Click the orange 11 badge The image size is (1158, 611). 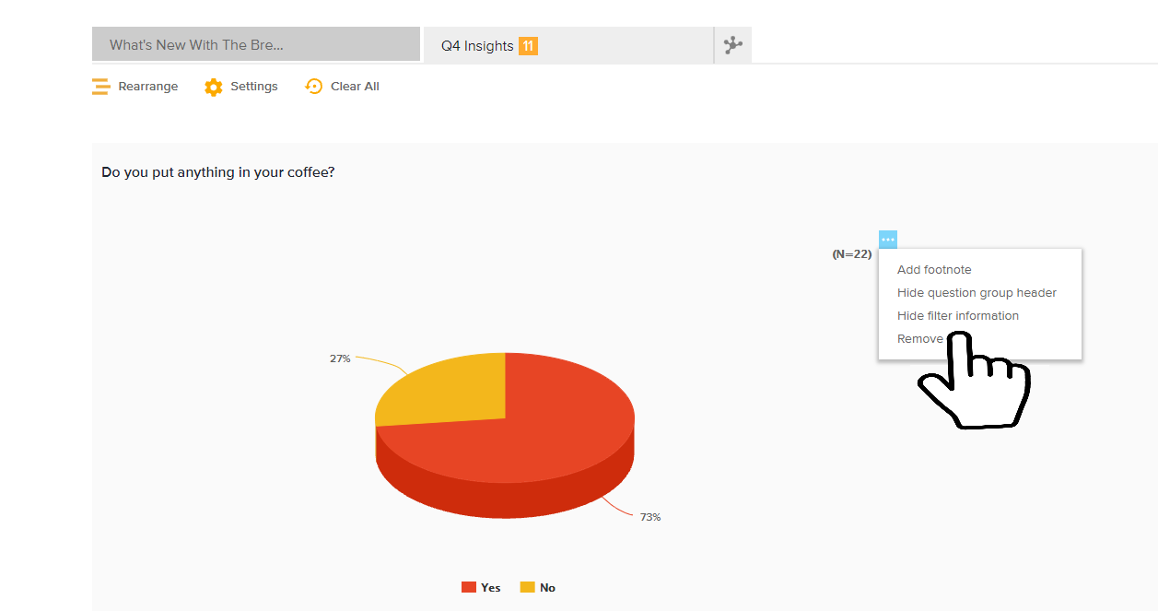[528, 46]
